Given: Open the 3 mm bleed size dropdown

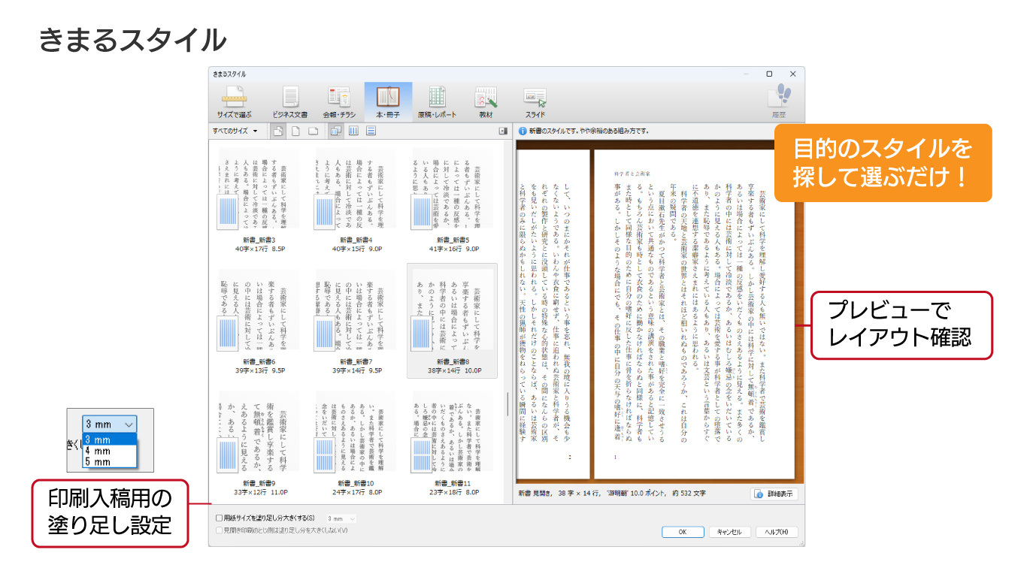Looking at the screenshot, I should (342, 518).
